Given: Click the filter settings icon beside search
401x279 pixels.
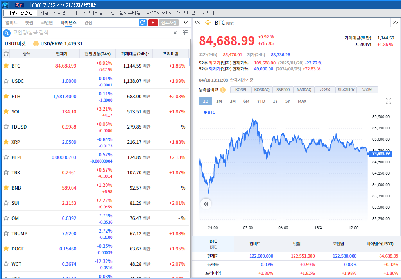Looking at the screenshot, I should pos(185,33).
